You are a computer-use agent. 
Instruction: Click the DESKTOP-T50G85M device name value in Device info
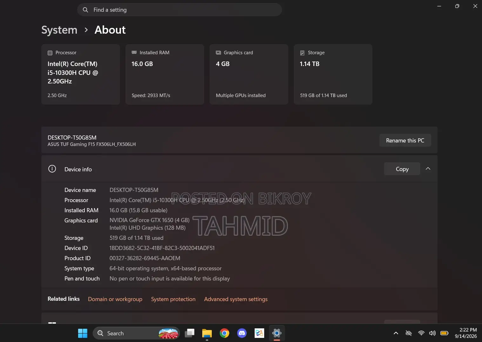click(134, 190)
